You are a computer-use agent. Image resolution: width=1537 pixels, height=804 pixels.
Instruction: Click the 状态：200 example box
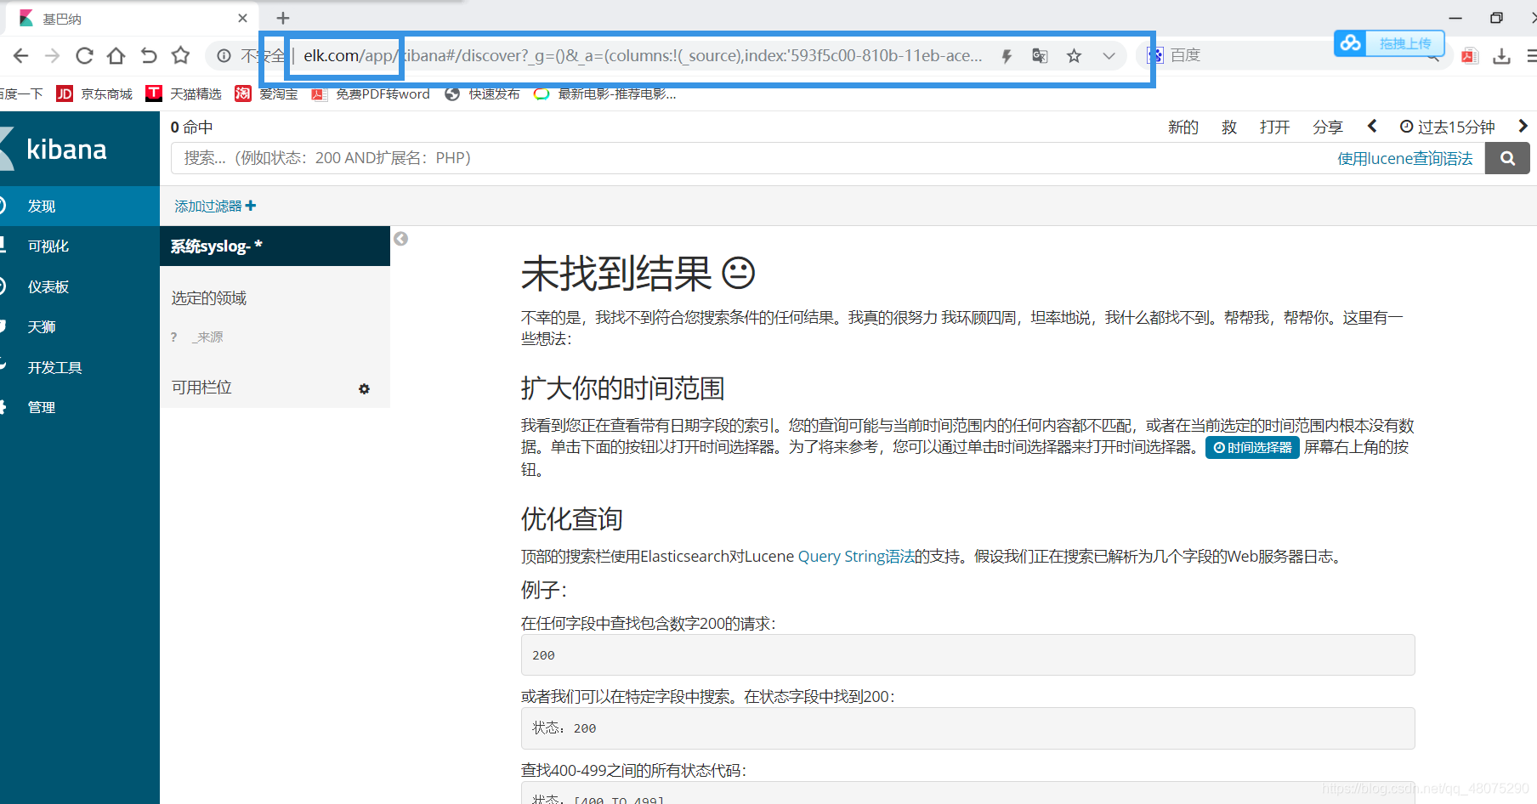[967, 728]
